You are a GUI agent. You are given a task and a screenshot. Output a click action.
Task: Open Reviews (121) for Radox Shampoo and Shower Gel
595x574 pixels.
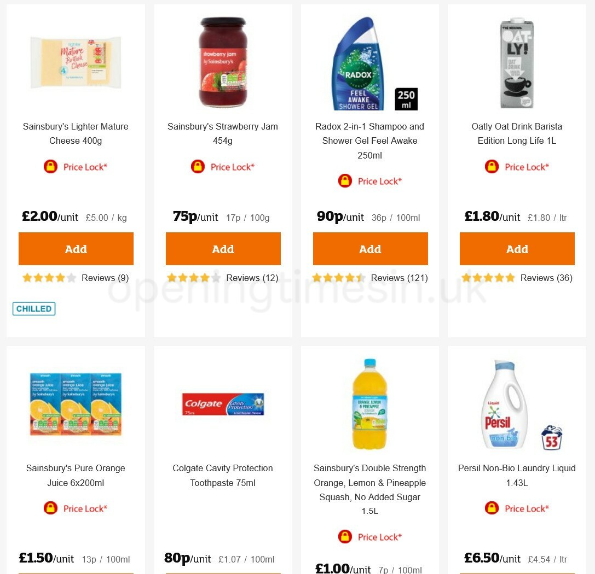401,278
